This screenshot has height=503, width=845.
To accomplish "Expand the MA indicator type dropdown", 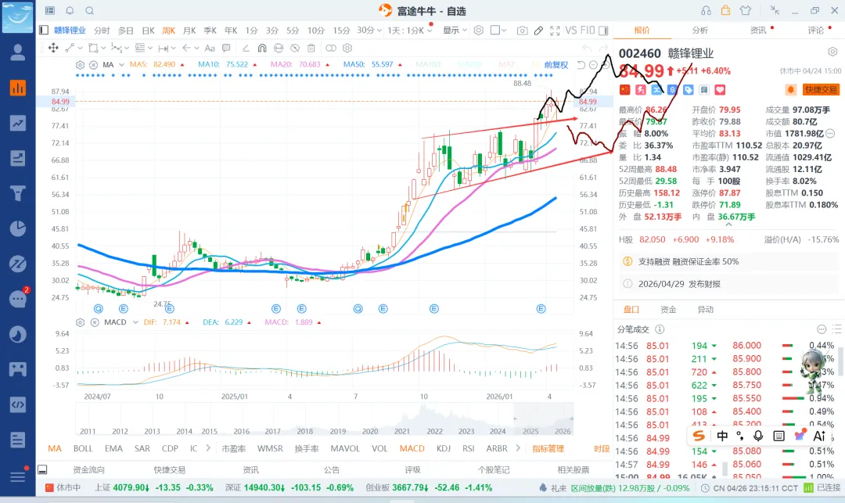I will point(122,65).
